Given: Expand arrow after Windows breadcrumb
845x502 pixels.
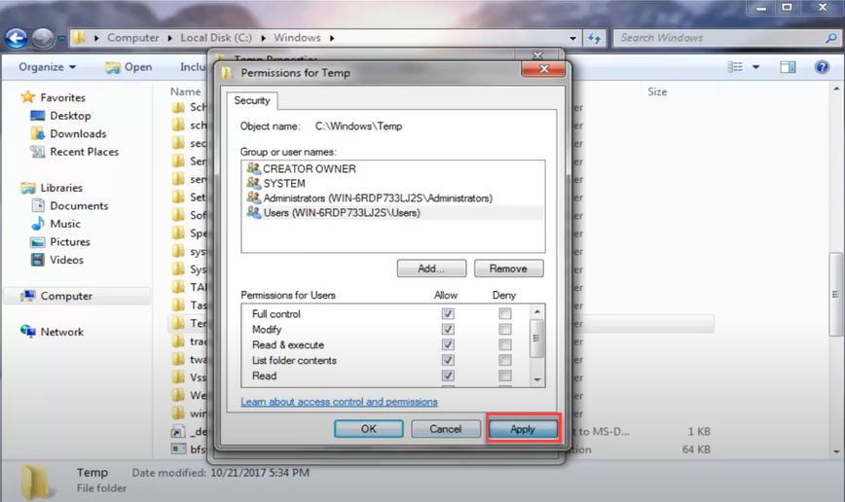Looking at the screenshot, I should coord(332,38).
